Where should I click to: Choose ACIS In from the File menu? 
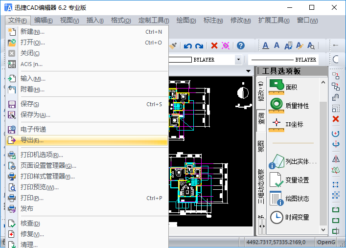(87, 64)
